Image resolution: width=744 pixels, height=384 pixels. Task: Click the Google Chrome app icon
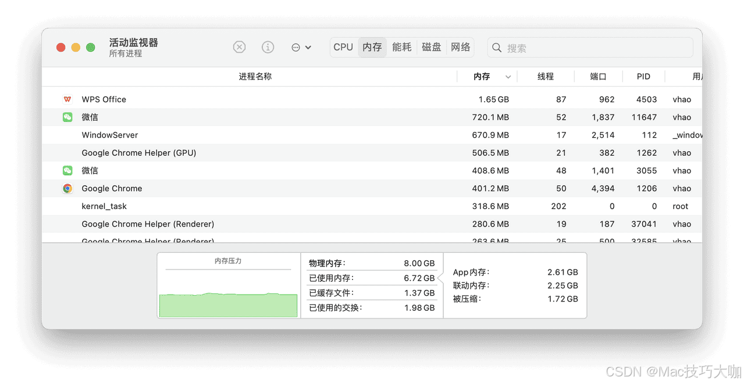(67, 188)
